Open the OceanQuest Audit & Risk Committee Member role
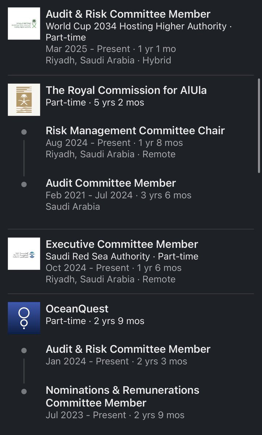The height and width of the screenshot is (435, 262). (128, 349)
